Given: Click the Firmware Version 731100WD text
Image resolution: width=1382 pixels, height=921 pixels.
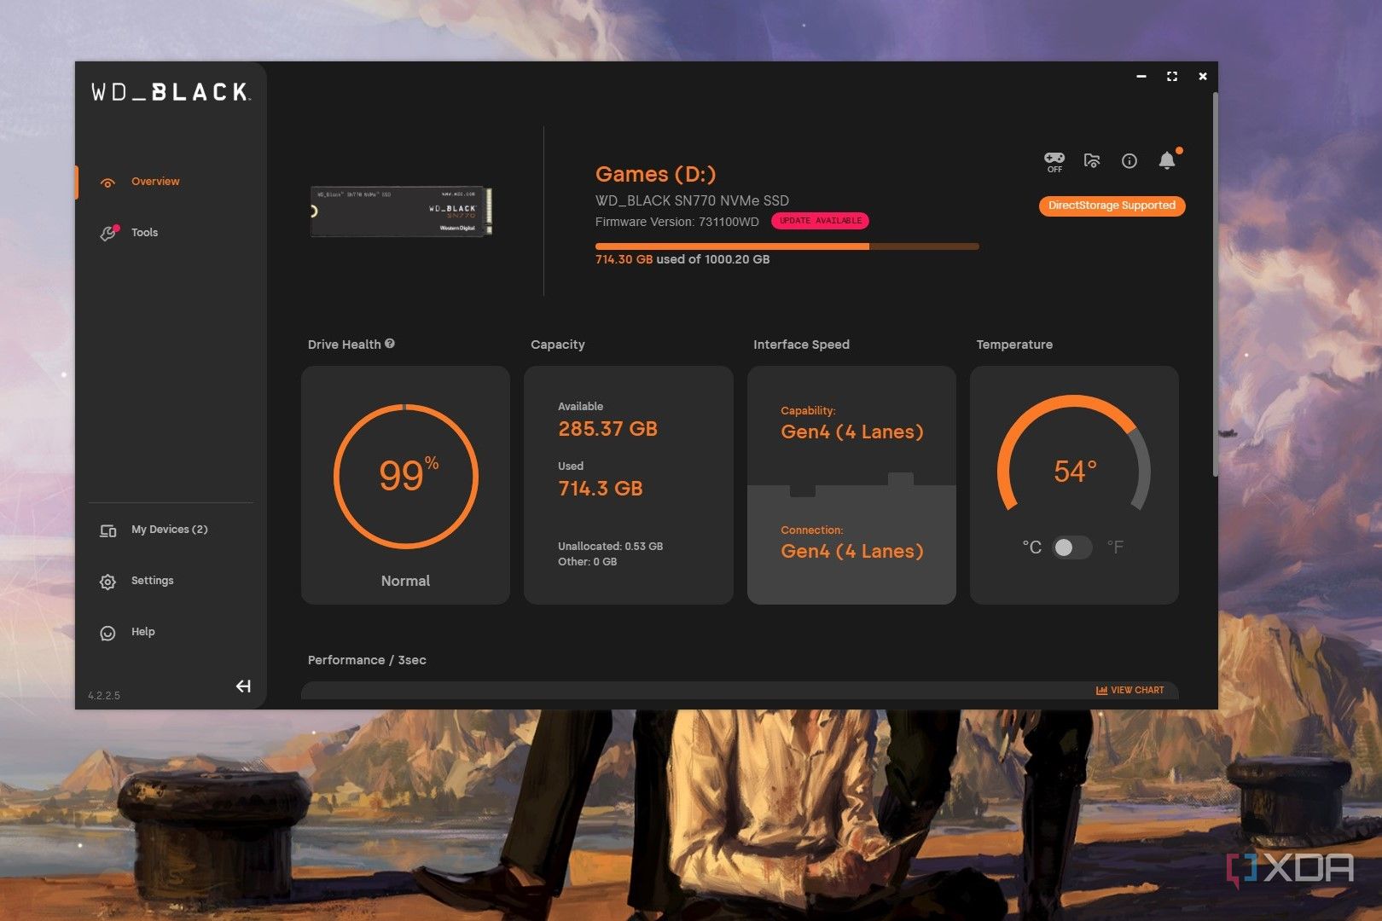Looking at the screenshot, I should point(676,222).
